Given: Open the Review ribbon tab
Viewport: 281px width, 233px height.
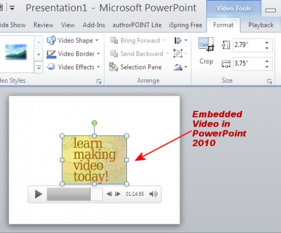Looking at the screenshot, I should tap(43, 25).
